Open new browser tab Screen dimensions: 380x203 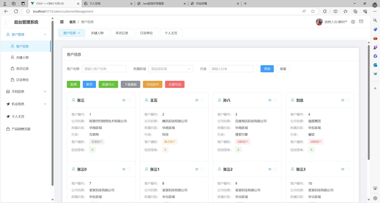245,3
